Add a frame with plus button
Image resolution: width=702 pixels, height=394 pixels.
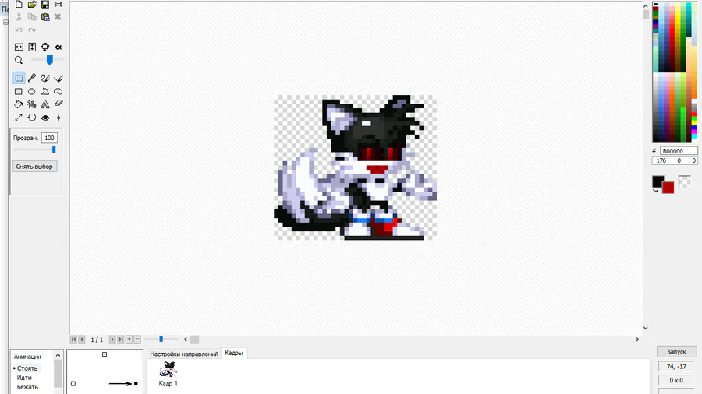pyautogui.click(x=129, y=339)
